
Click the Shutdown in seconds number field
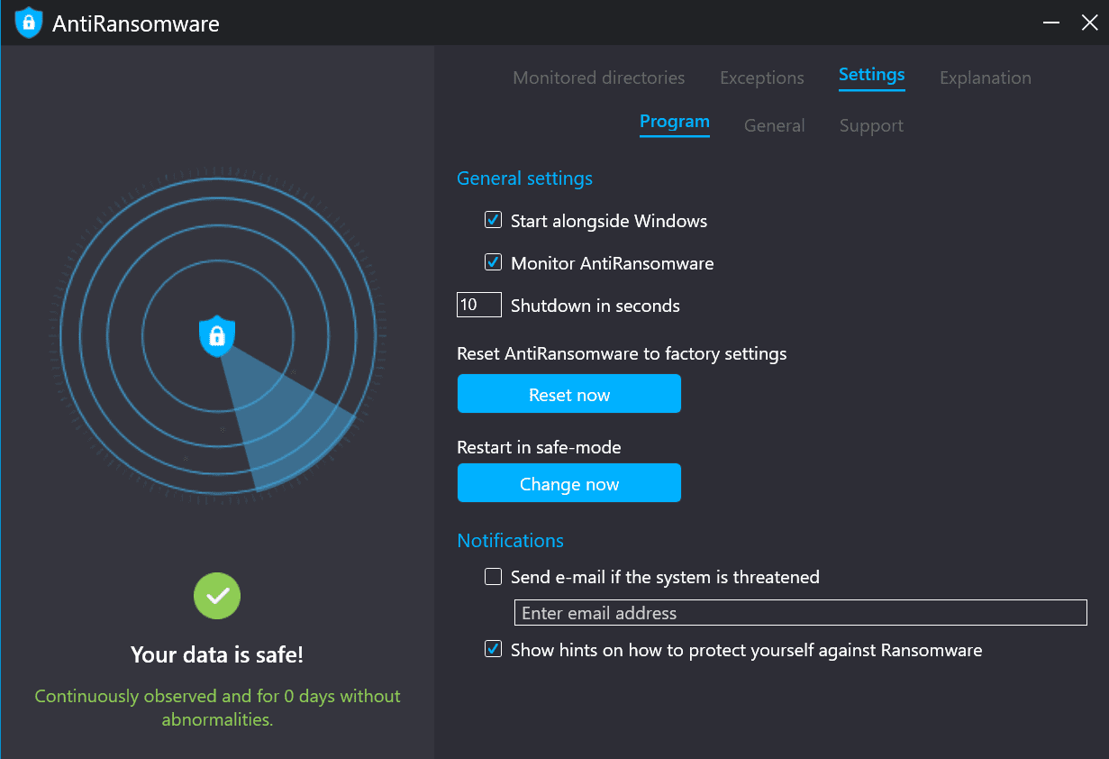coord(478,305)
